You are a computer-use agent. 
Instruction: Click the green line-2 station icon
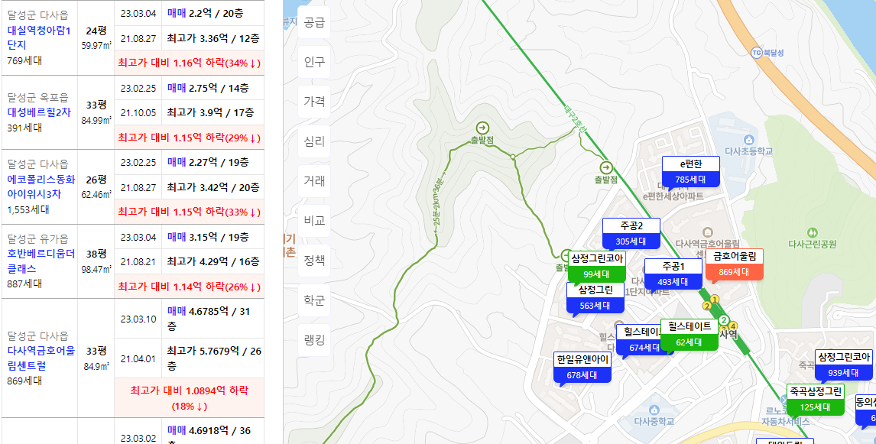click(x=723, y=320)
